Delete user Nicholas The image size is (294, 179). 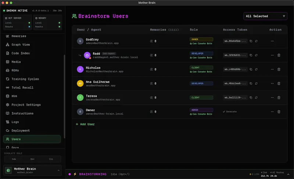(279, 69)
